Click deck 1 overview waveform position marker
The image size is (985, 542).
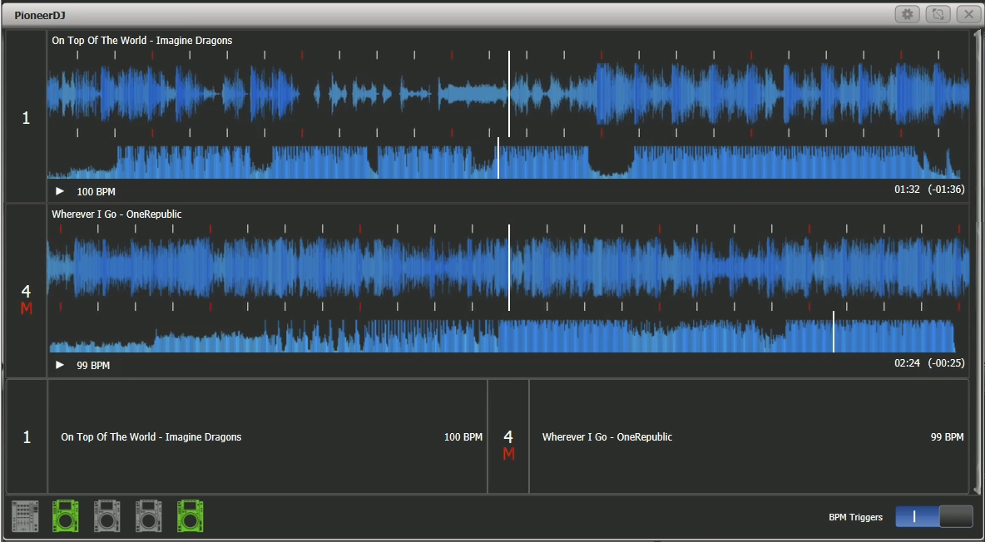(x=498, y=160)
